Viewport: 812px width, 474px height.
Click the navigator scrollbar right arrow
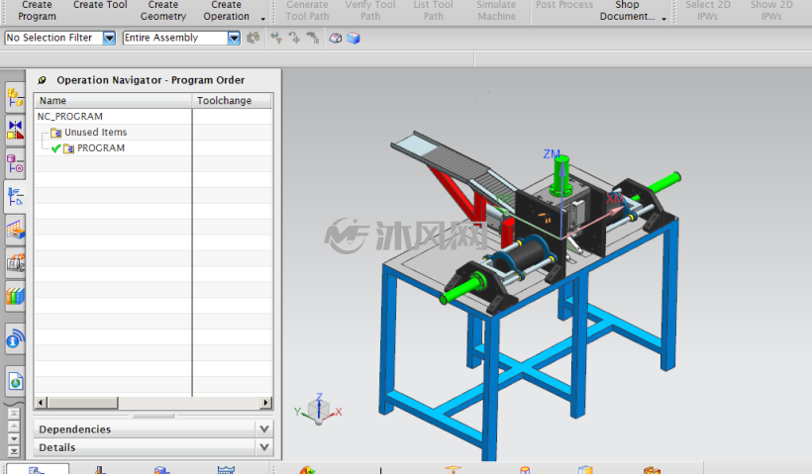[x=266, y=403]
